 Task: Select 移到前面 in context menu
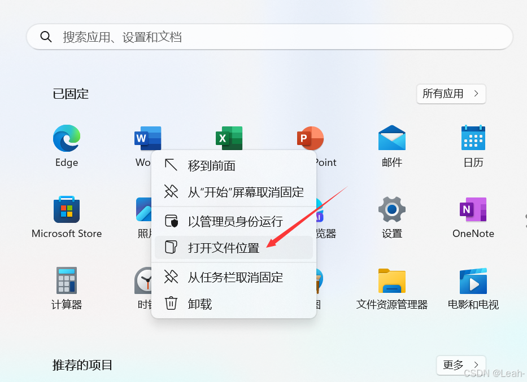click(234, 165)
